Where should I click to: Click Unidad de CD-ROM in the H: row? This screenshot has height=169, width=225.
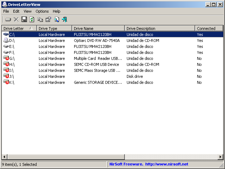pyautogui.click(x=143, y=64)
